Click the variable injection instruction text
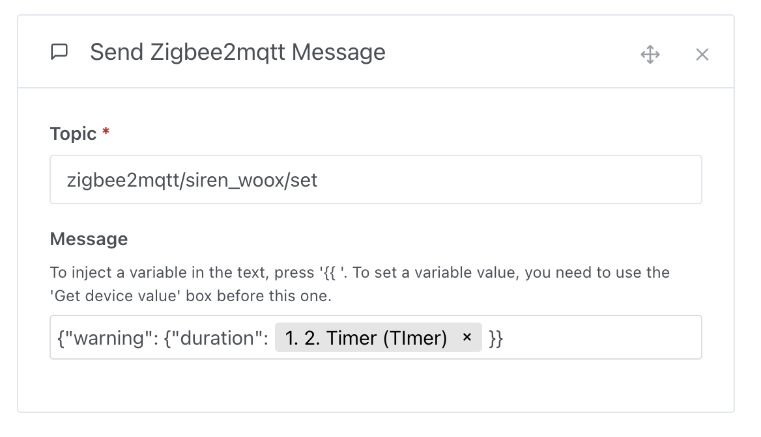 358,283
